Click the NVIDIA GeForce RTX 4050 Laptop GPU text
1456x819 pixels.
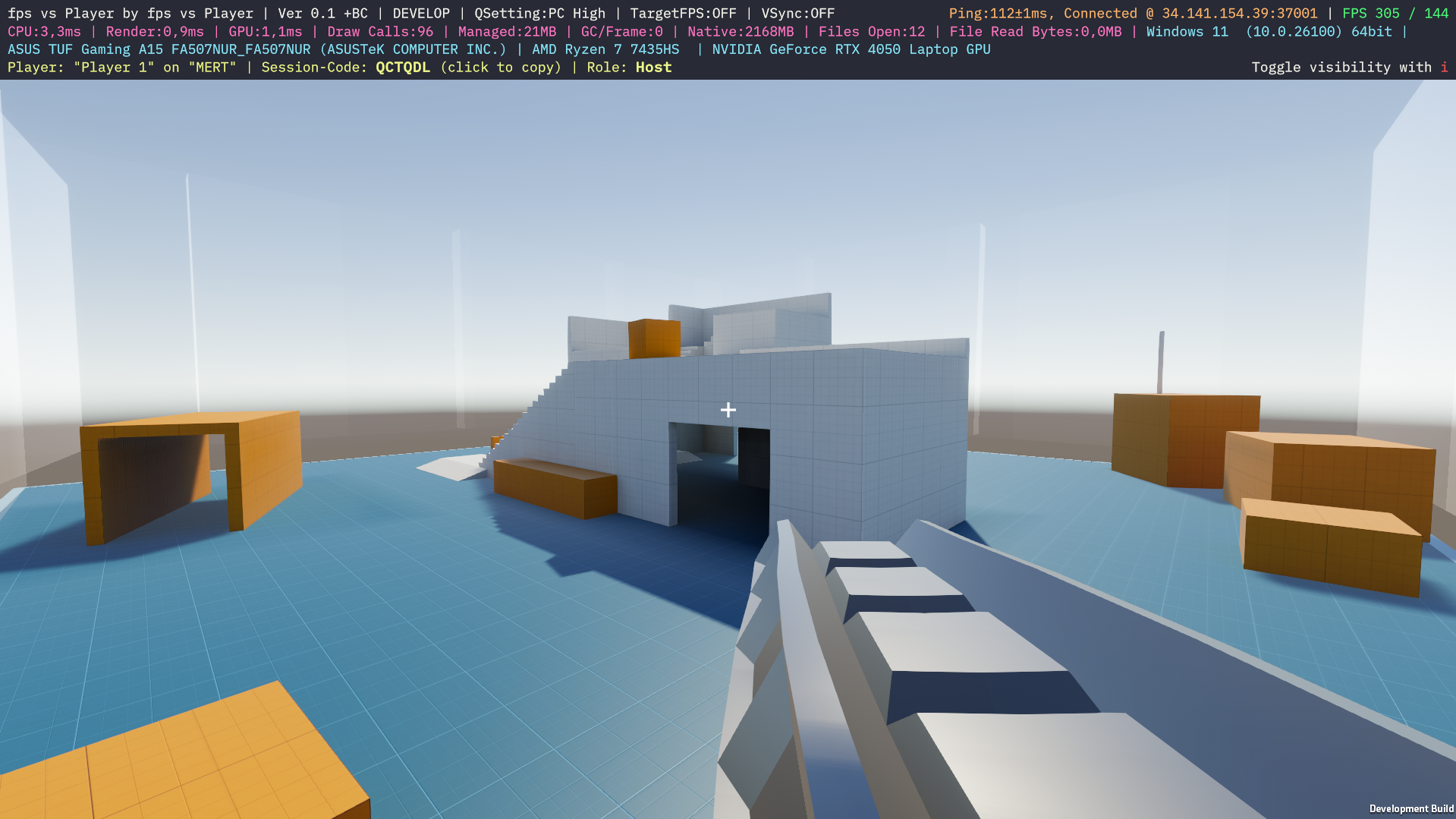coord(851,49)
